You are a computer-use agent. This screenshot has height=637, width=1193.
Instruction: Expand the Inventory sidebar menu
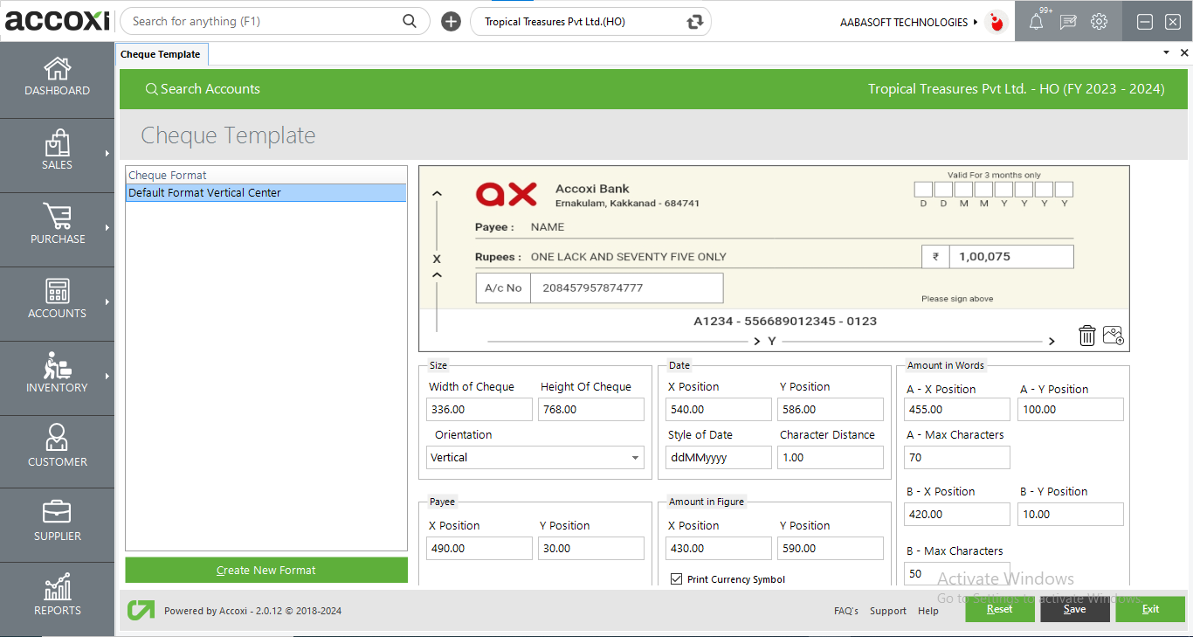(58, 374)
